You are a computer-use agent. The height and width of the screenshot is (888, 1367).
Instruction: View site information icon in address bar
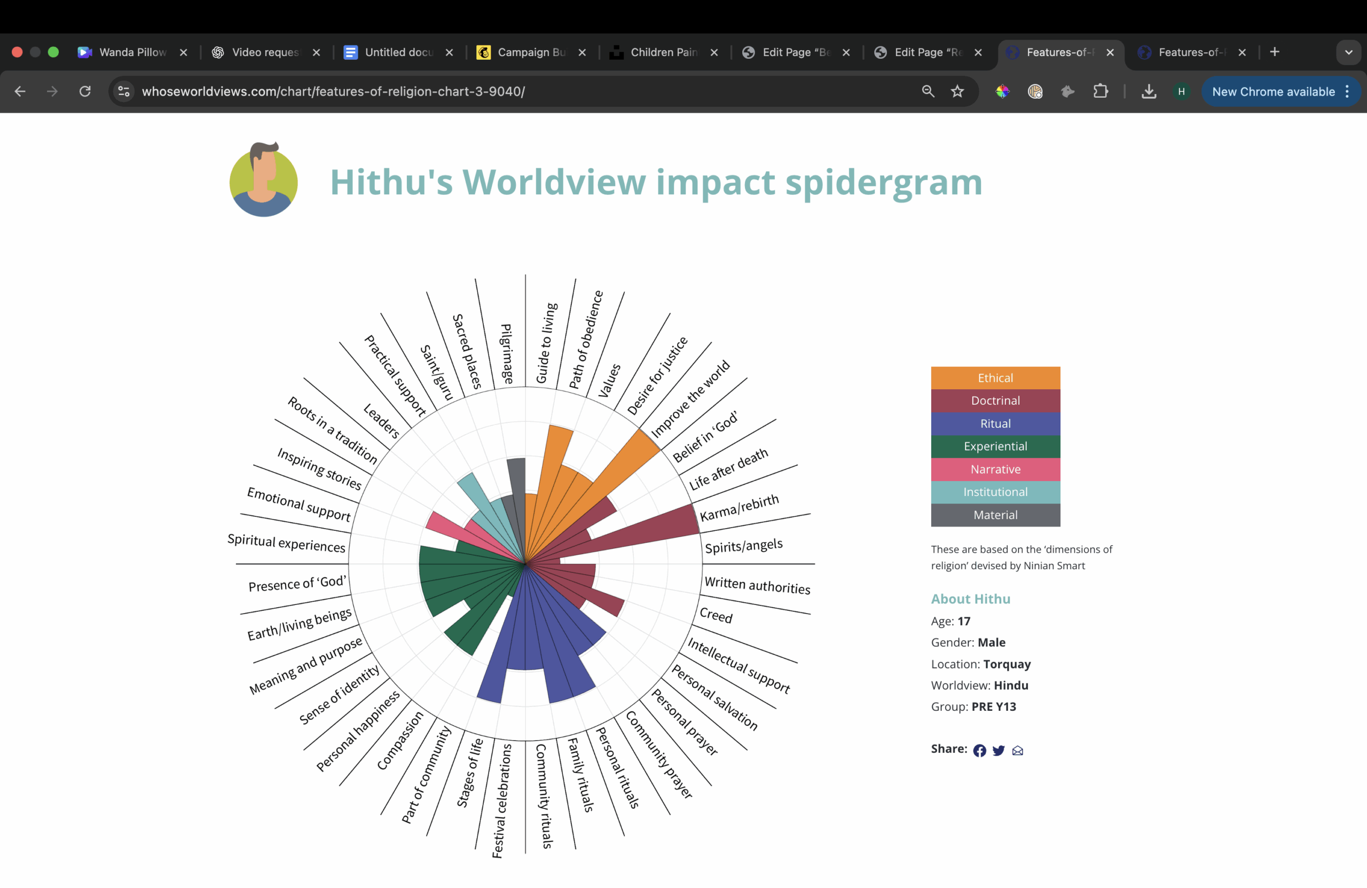pyautogui.click(x=123, y=91)
